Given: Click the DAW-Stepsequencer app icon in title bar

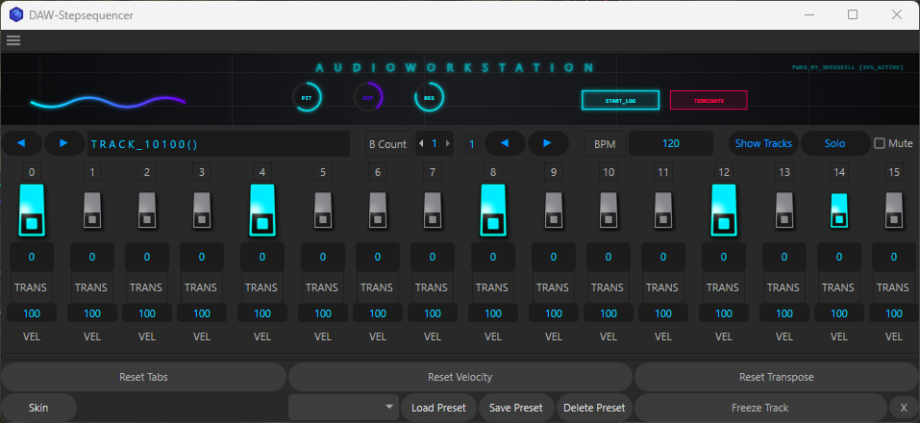Looking at the screenshot, I should coord(15,14).
